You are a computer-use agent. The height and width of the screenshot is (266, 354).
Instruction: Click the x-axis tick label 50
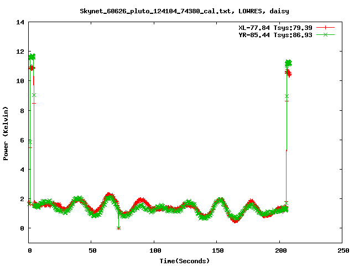click(92, 250)
